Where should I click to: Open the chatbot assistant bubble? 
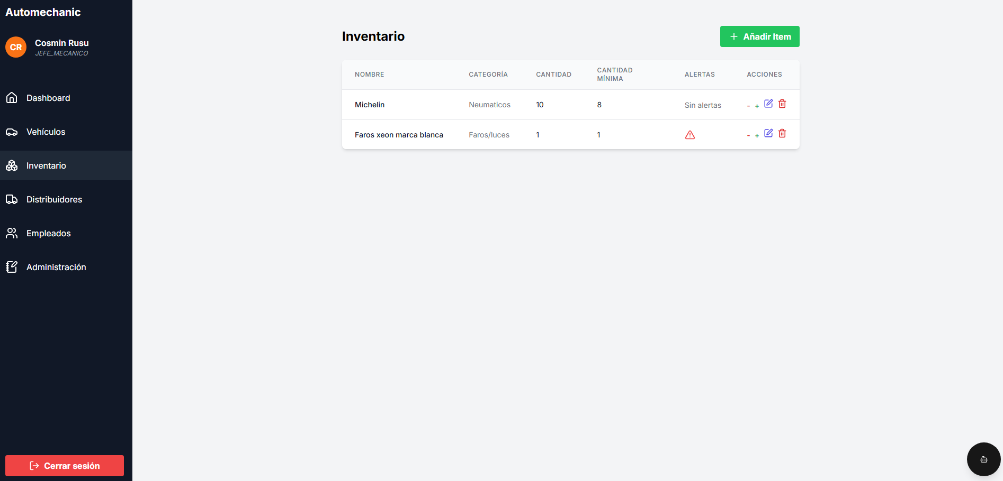(x=983, y=459)
